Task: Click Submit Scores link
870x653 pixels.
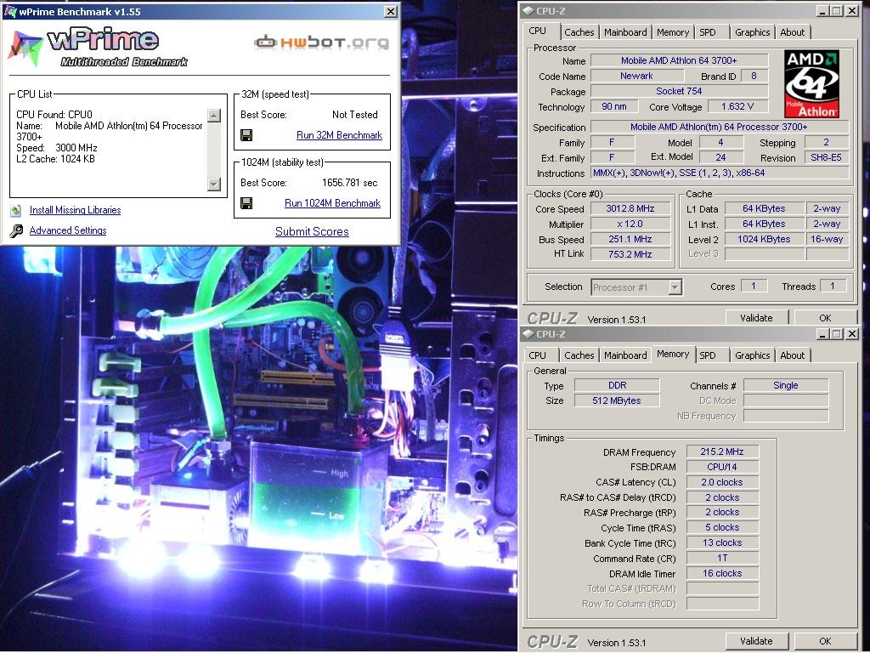Action: (x=312, y=231)
